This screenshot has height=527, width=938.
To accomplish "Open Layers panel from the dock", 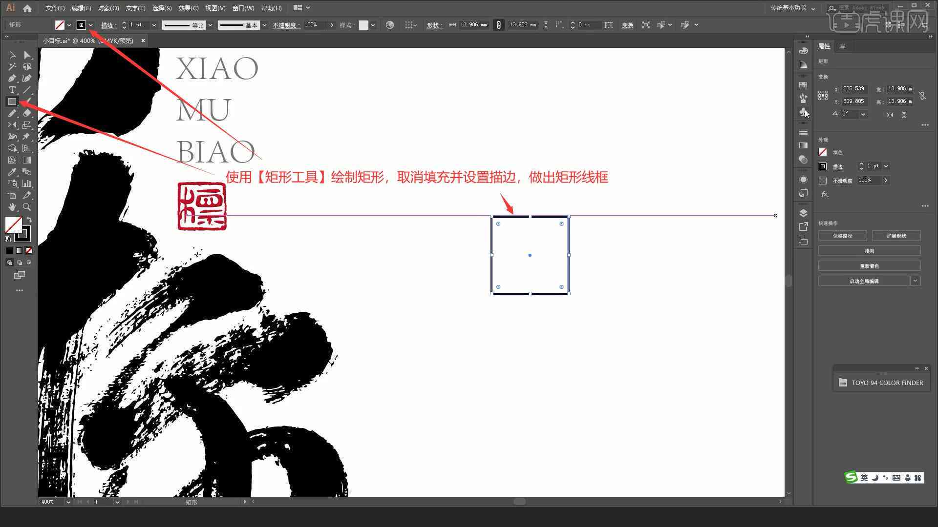I will [803, 213].
